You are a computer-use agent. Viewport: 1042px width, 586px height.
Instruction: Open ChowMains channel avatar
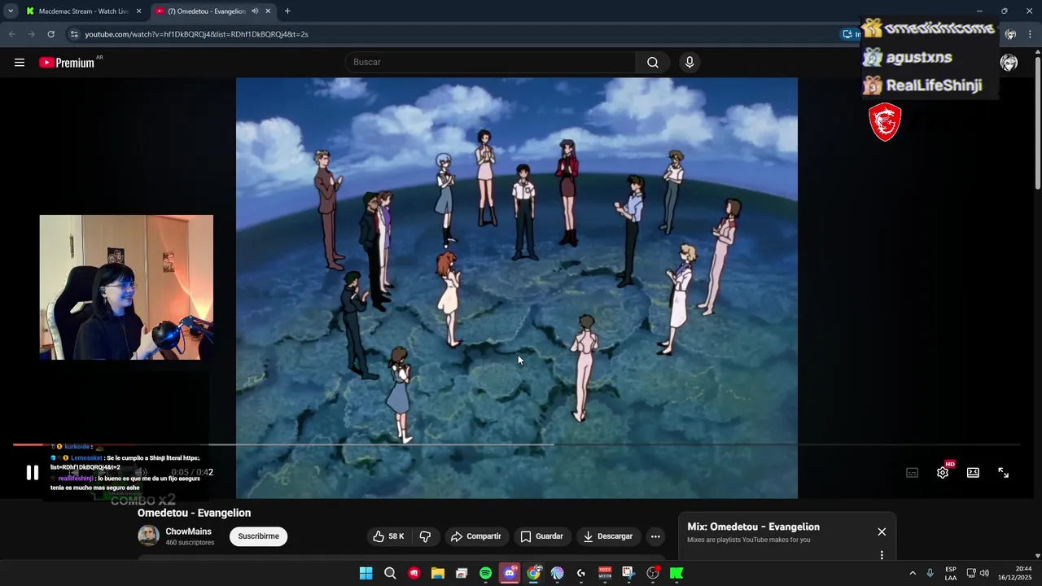coord(148,536)
